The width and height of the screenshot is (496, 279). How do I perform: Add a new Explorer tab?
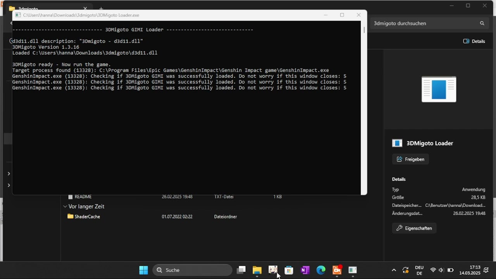[101, 8]
